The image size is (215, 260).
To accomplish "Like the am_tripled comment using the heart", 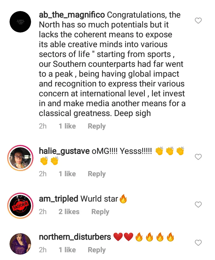I will (x=198, y=205).
